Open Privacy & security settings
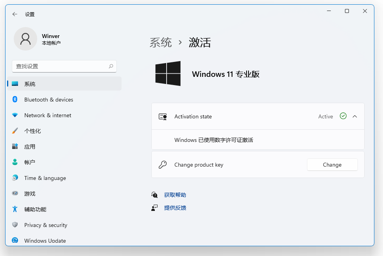 (64, 225)
